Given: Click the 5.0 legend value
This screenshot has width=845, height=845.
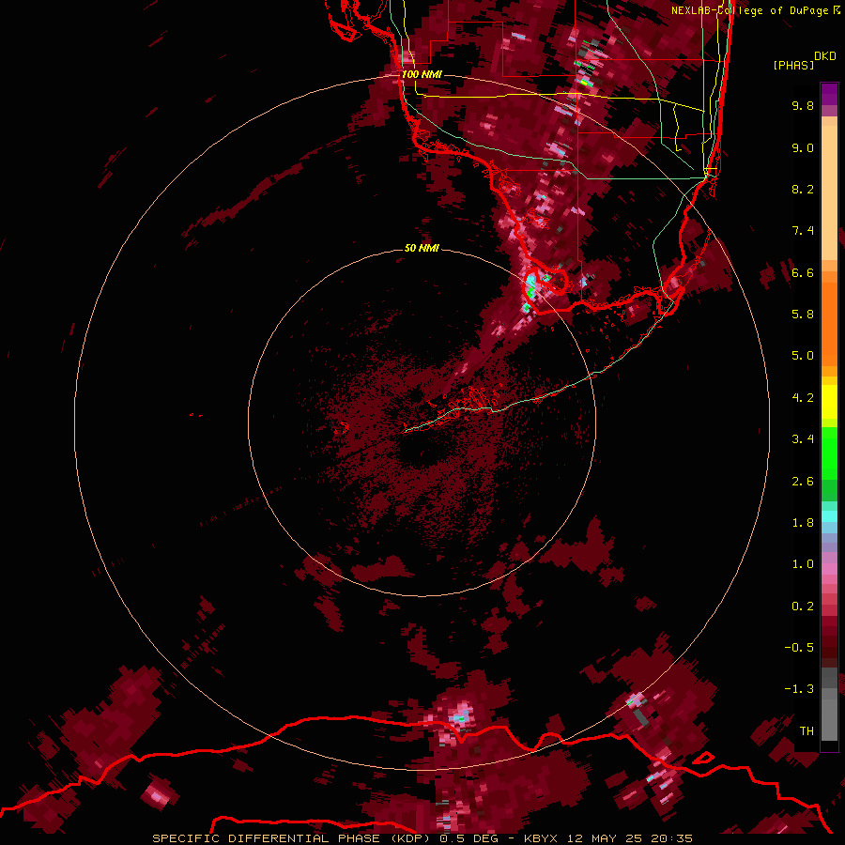Looking at the screenshot, I should click(803, 356).
